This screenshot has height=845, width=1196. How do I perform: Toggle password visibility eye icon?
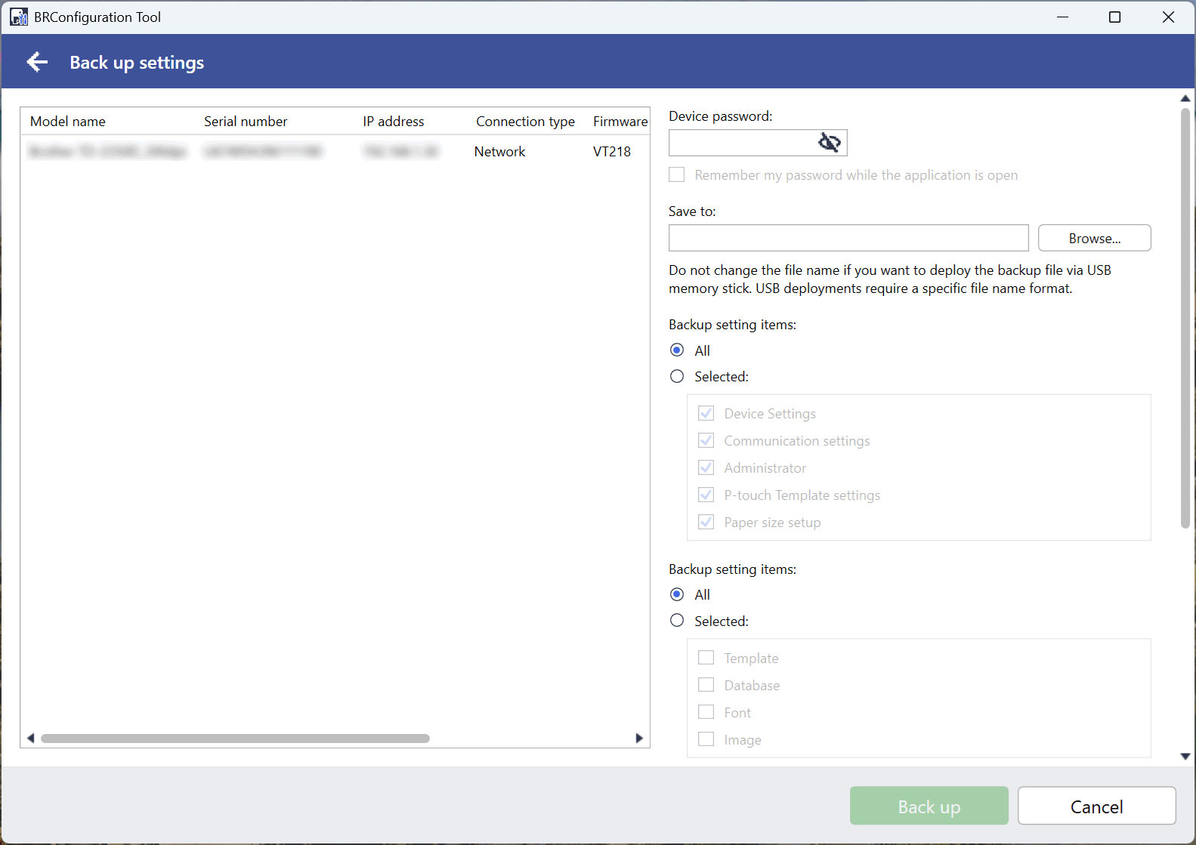(x=829, y=143)
